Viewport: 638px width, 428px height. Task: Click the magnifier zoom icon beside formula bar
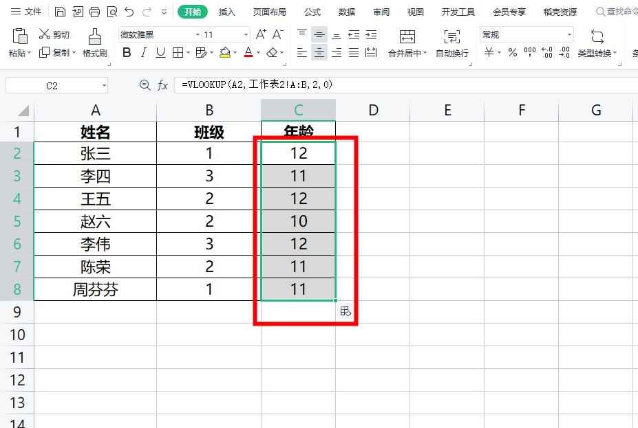click(x=145, y=85)
